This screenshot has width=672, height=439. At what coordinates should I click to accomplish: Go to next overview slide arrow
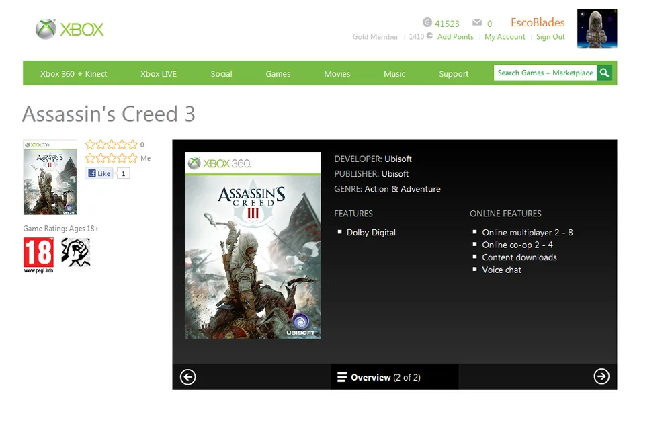[x=601, y=376]
